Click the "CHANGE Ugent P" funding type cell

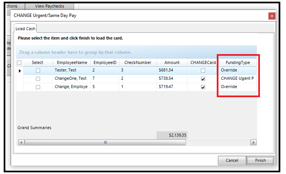point(238,78)
